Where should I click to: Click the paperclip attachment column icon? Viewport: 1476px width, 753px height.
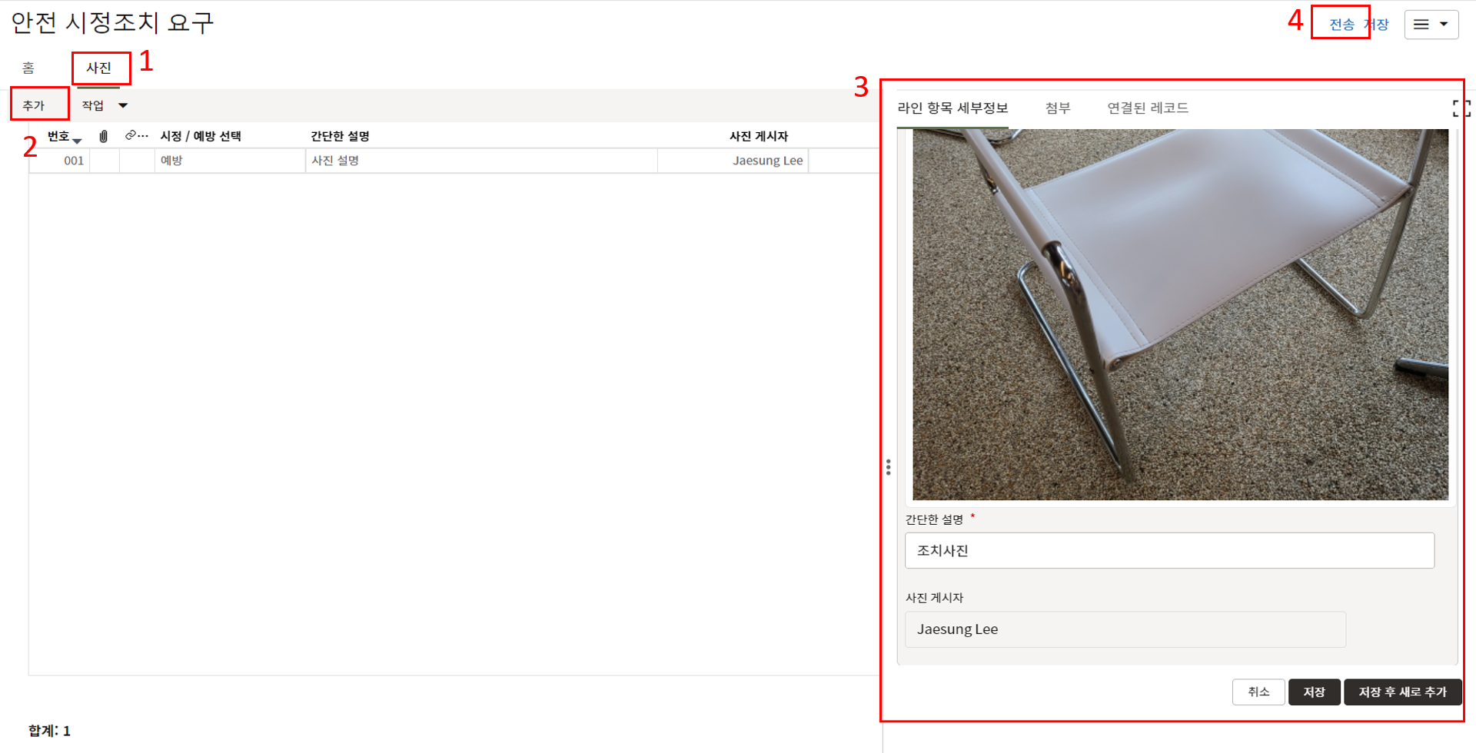click(x=104, y=136)
